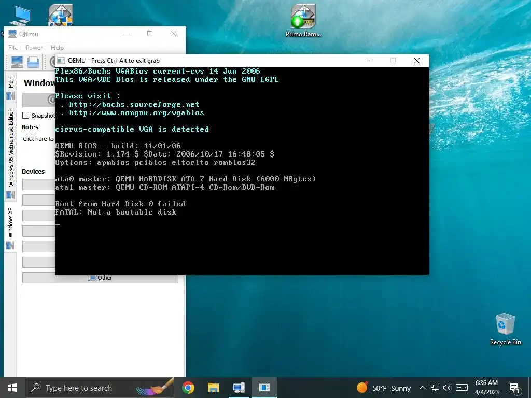
Task: Click the QtEmu window title bar icon
Action: [12, 34]
